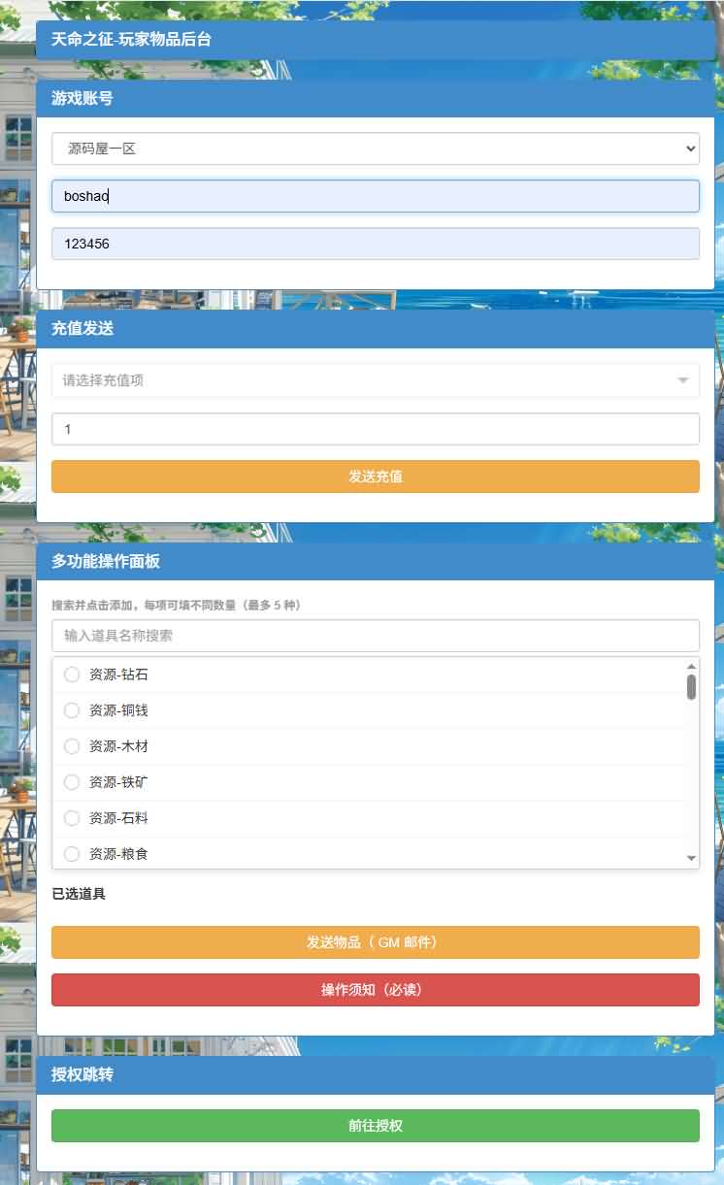This screenshot has width=724, height=1185.
Task: Click the 发送物品（GM 邮件）button
Action: click(375, 942)
